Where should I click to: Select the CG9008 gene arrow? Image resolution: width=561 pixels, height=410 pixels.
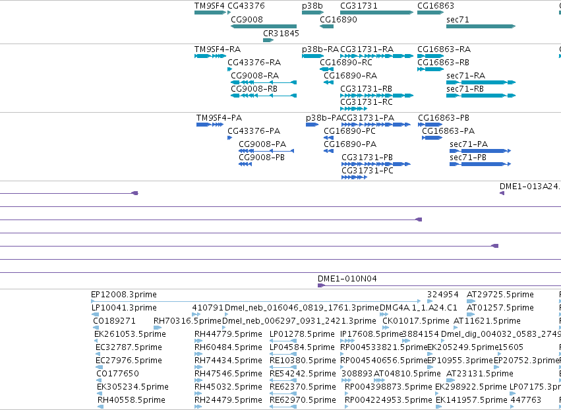coord(264,26)
